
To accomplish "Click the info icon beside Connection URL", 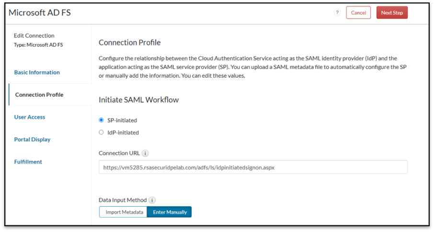I will tap(146, 153).
